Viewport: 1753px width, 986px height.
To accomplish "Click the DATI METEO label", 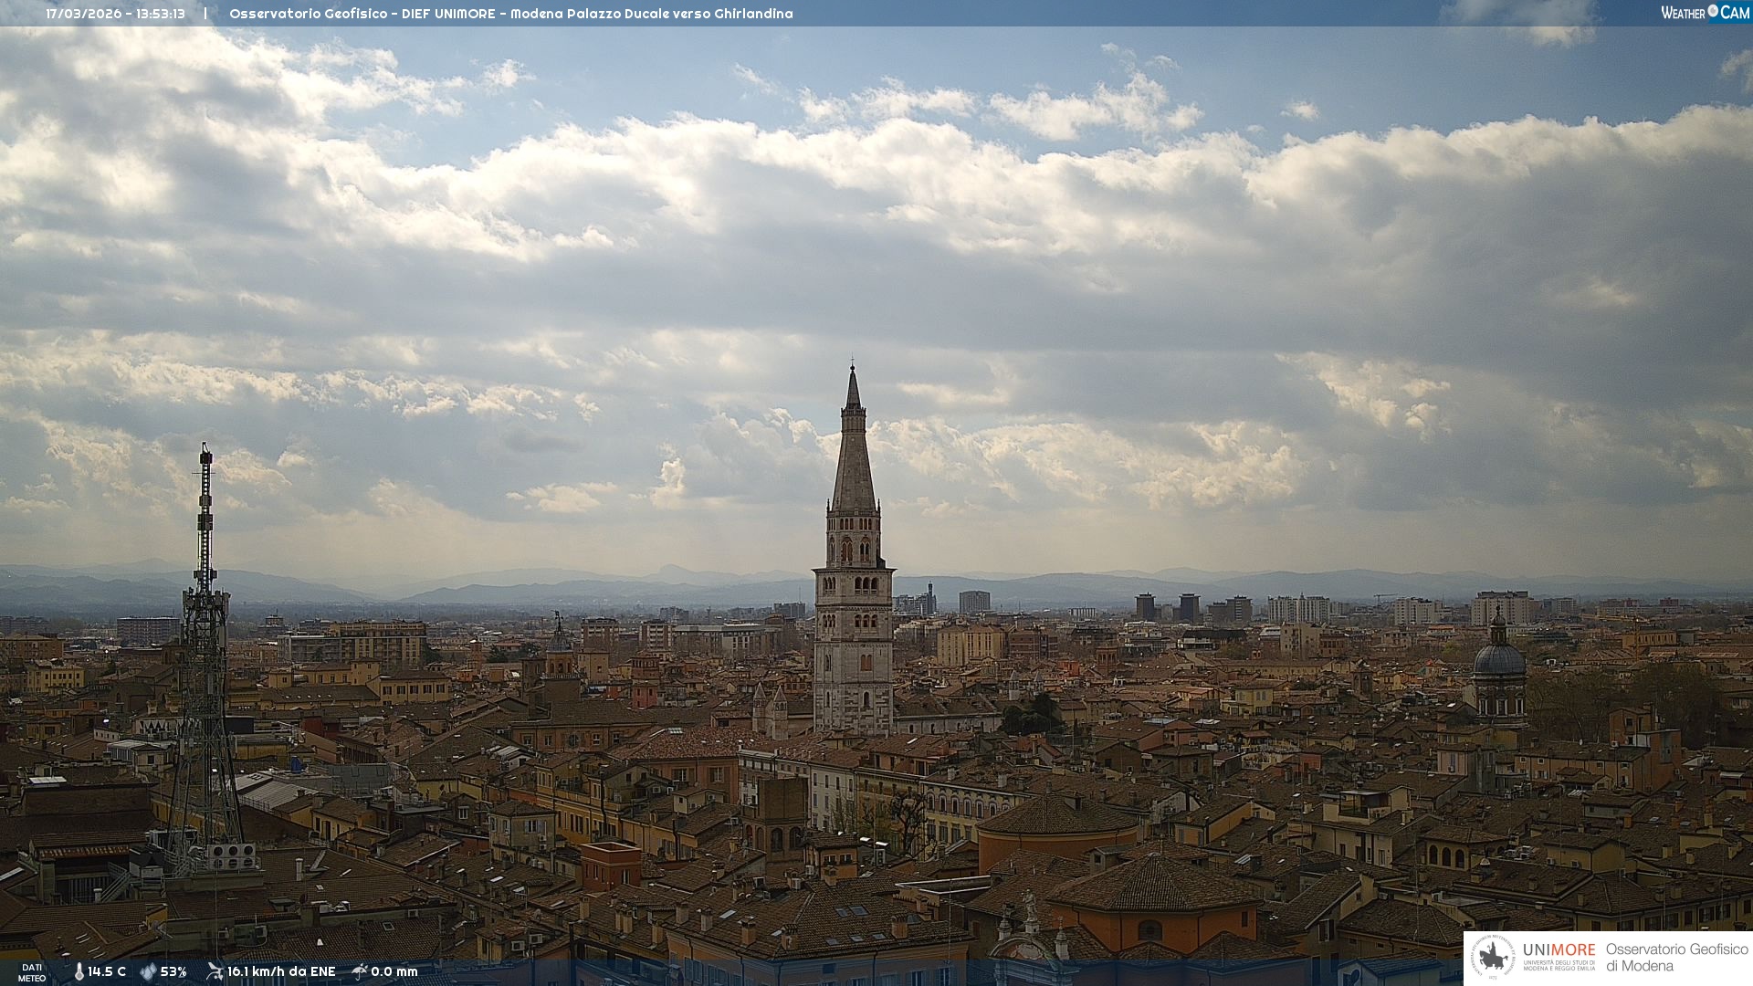I will point(32,972).
